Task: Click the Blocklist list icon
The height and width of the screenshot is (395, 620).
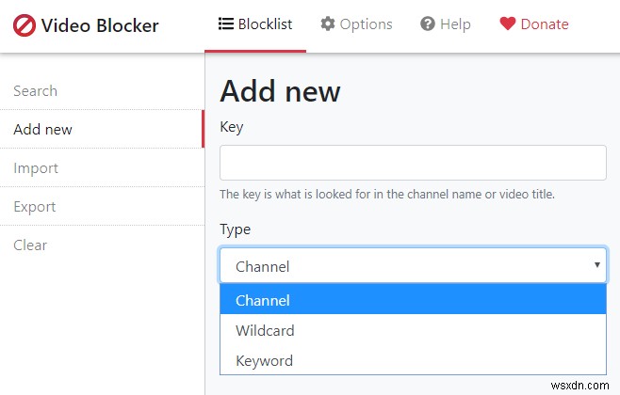Action: (x=225, y=24)
